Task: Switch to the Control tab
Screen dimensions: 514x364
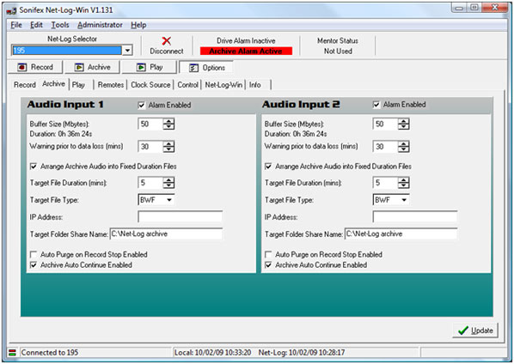Action: point(188,85)
